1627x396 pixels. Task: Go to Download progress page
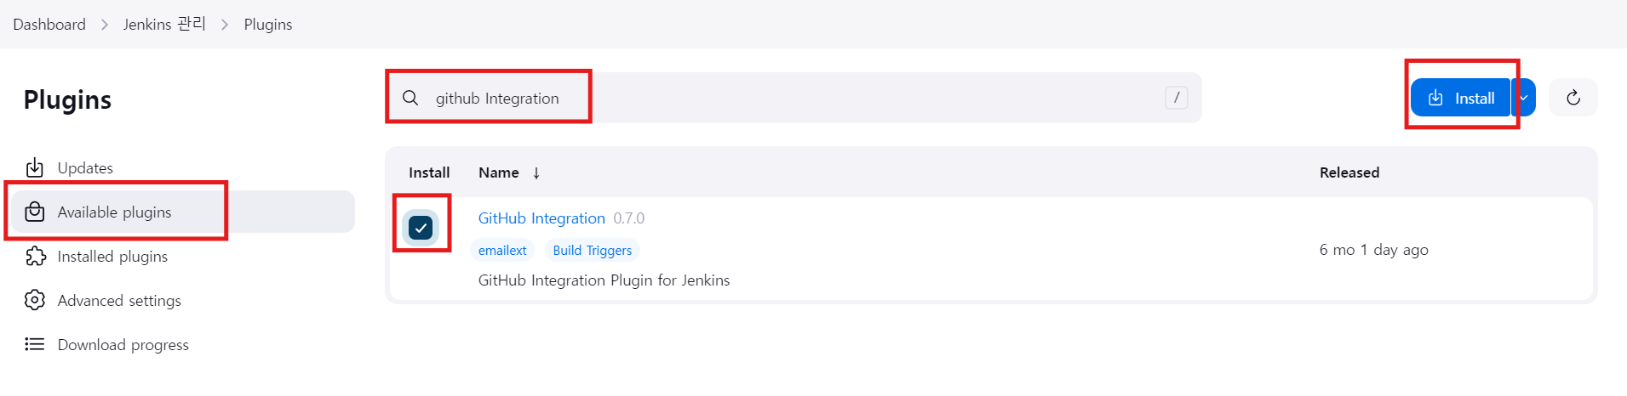click(x=123, y=345)
